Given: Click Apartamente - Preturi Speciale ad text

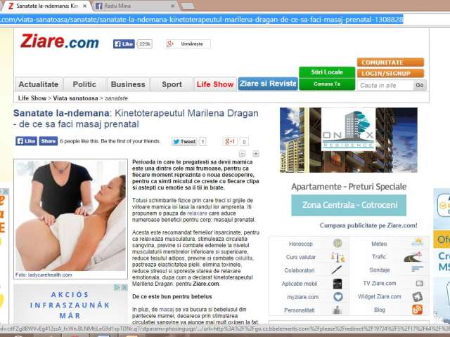Looking at the screenshot, I should (349, 187).
